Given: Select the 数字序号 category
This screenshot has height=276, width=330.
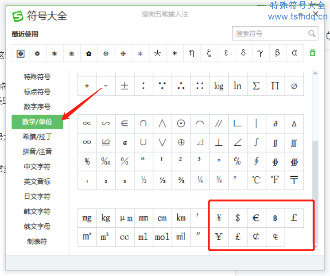Looking at the screenshot, I should (37, 107).
